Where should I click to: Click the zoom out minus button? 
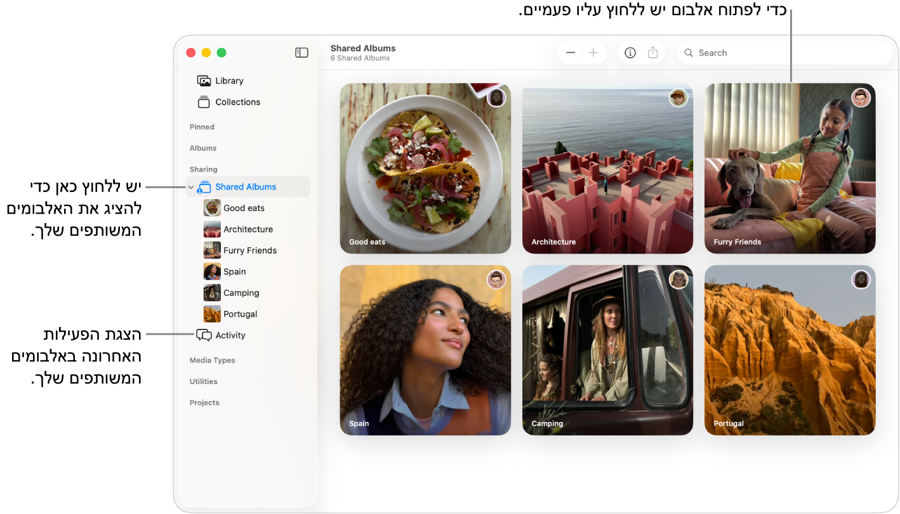tap(571, 53)
